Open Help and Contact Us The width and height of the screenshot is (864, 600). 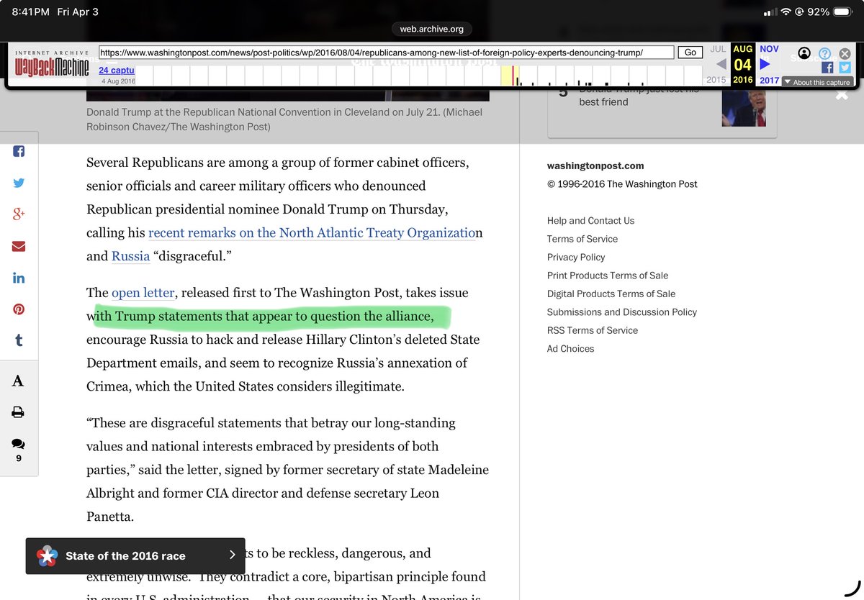tap(590, 221)
